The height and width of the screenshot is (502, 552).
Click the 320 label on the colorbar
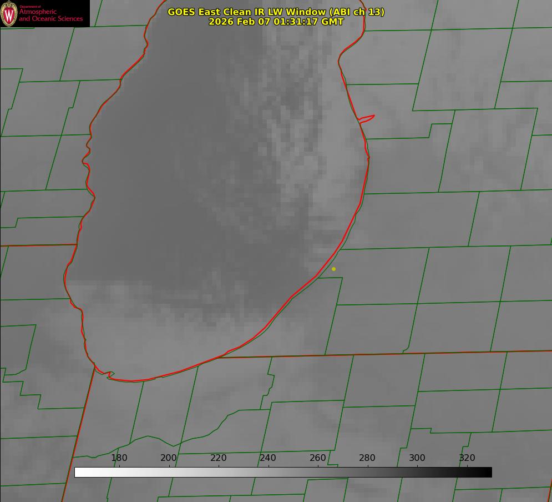click(467, 458)
